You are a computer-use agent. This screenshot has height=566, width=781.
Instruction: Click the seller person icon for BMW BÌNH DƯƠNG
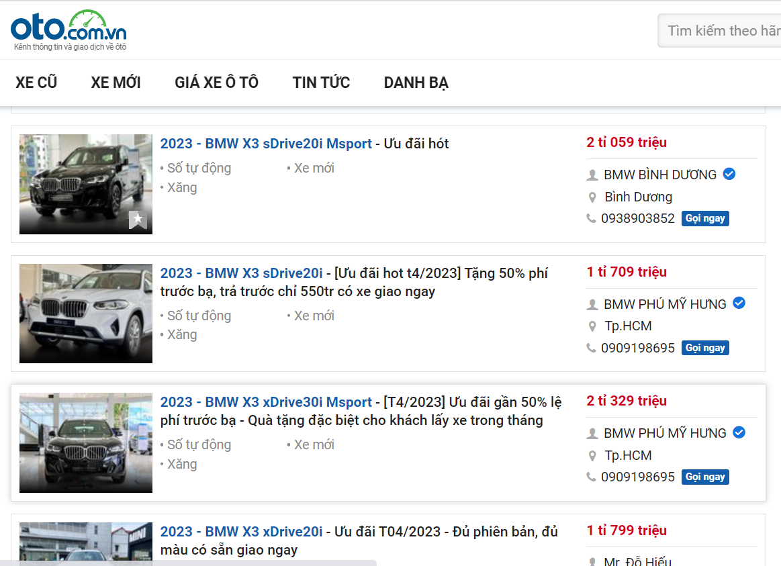[592, 175]
